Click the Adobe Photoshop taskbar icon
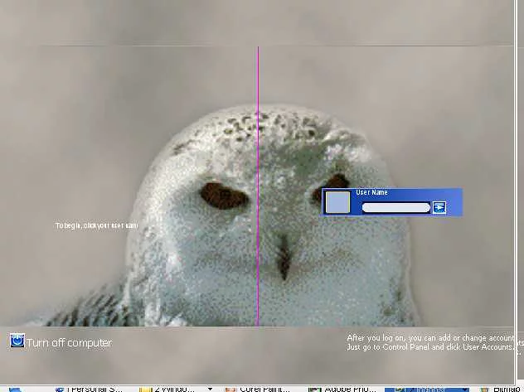This screenshot has width=524, height=392. click(314, 388)
